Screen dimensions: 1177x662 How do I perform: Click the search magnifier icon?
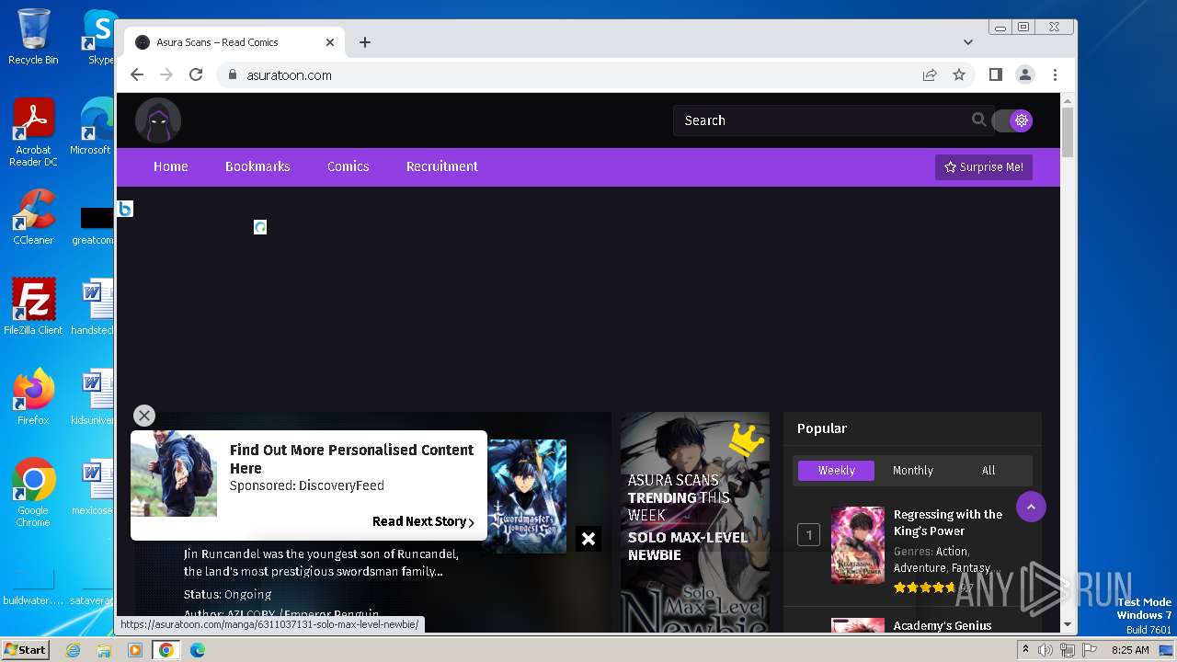pyautogui.click(x=978, y=120)
